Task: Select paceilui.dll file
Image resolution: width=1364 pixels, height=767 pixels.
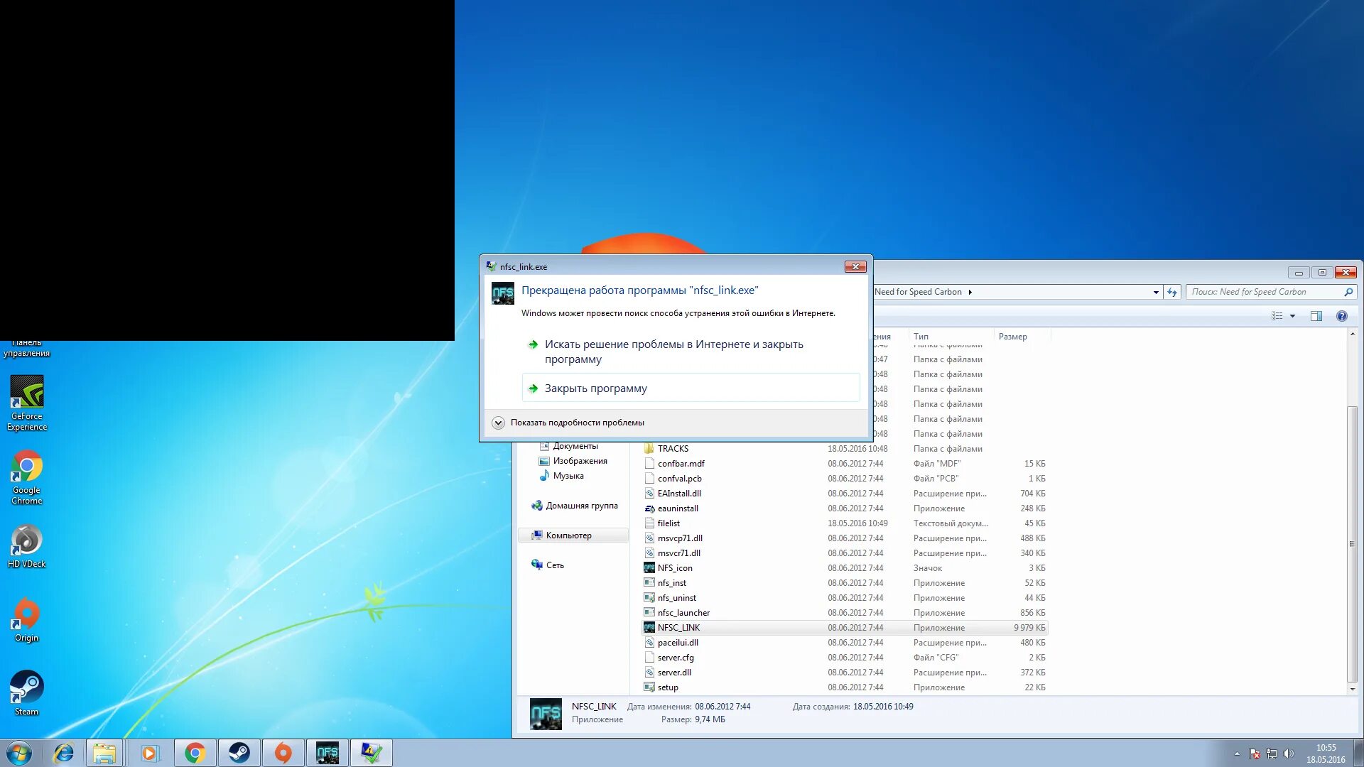Action: [x=844, y=643]
